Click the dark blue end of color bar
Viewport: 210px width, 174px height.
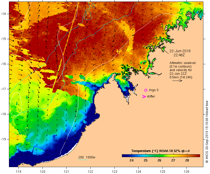point(123,156)
